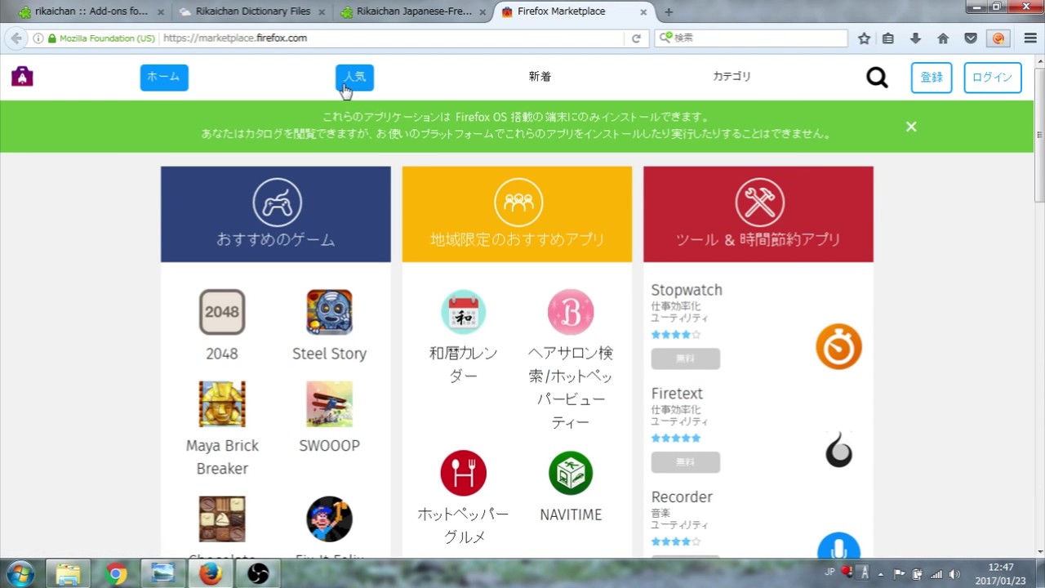Open the OBS Studio taskbar icon

[x=258, y=574]
